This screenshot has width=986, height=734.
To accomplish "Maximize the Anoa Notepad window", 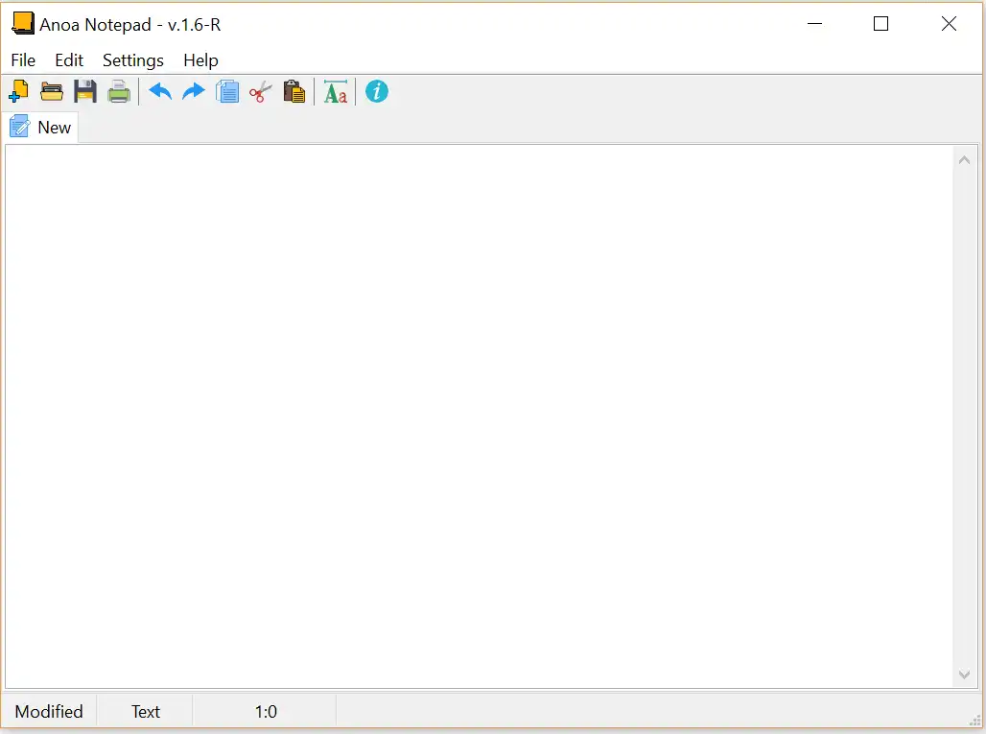I will (881, 24).
